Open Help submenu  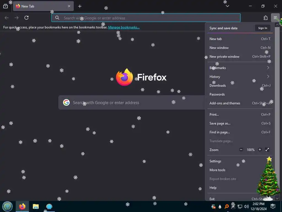click(240, 188)
